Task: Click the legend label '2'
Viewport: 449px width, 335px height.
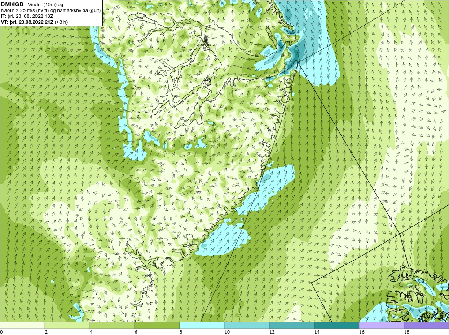Action: tap(47, 332)
